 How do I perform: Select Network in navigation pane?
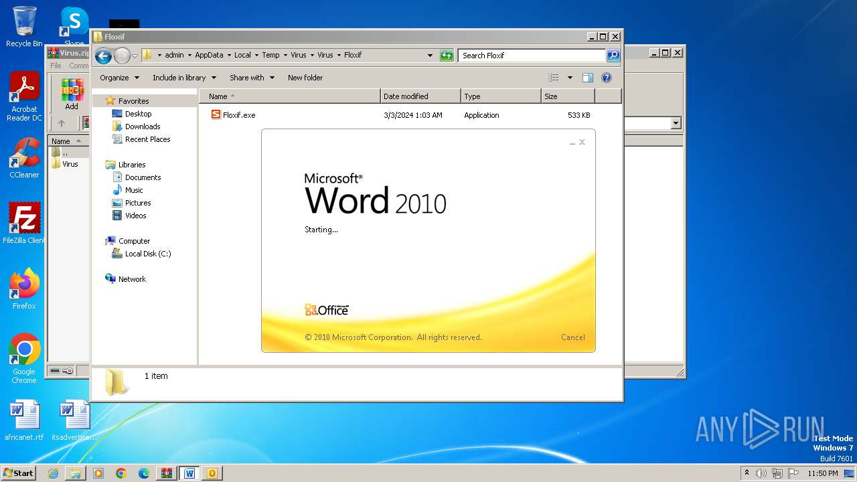pos(132,279)
